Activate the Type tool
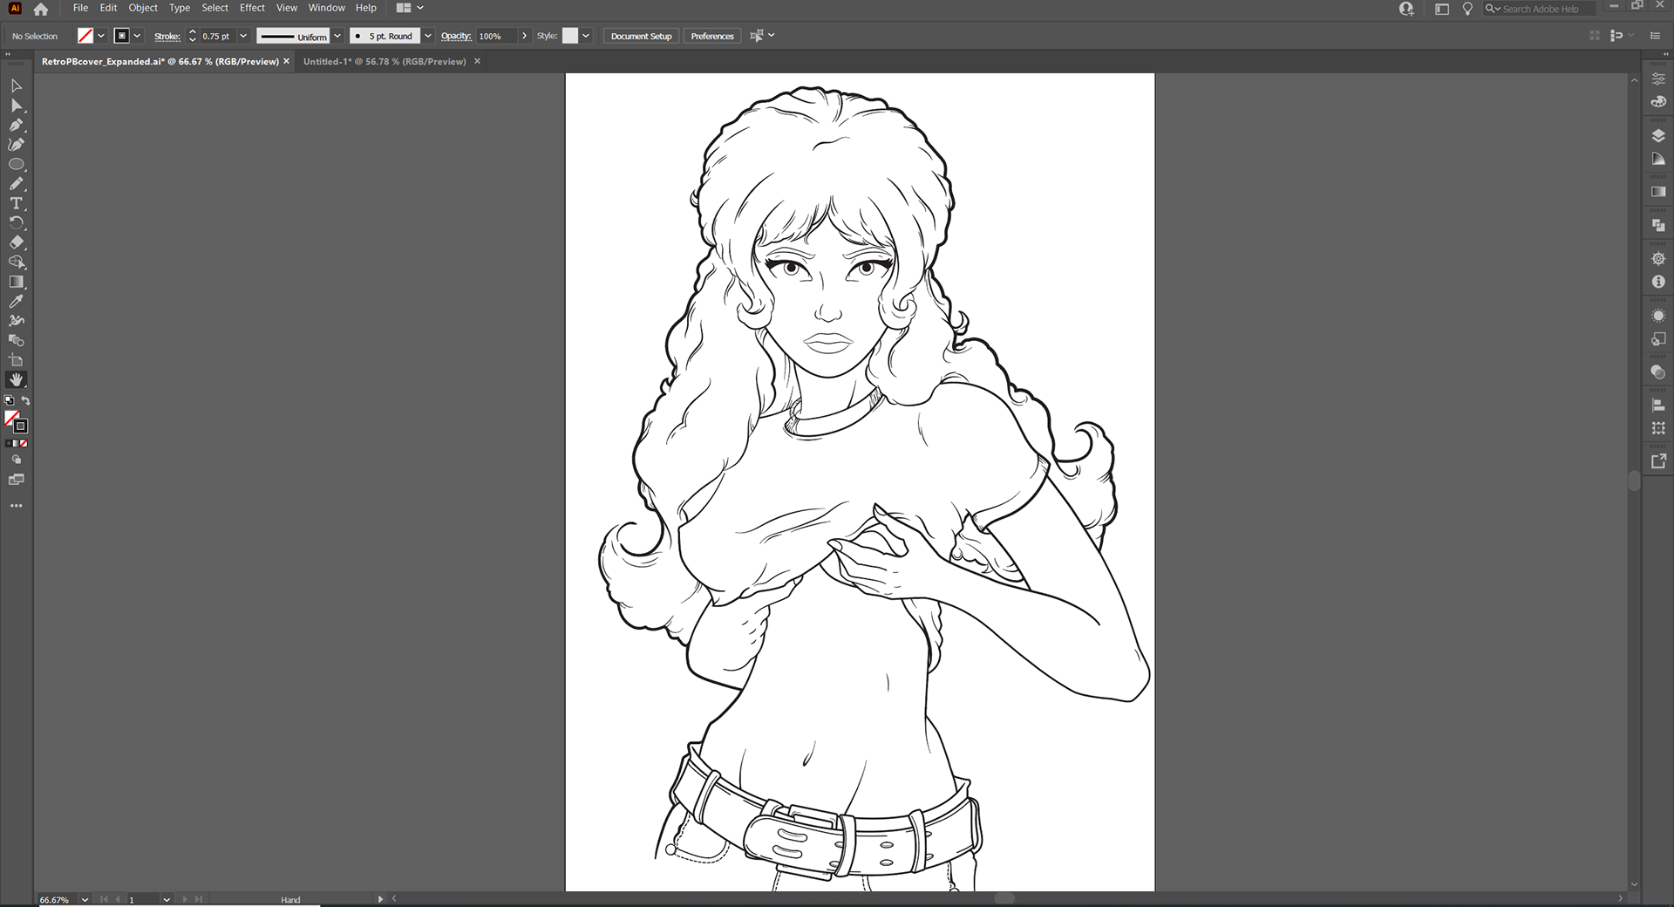The width and height of the screenshot is (1674, 907). 16,203
